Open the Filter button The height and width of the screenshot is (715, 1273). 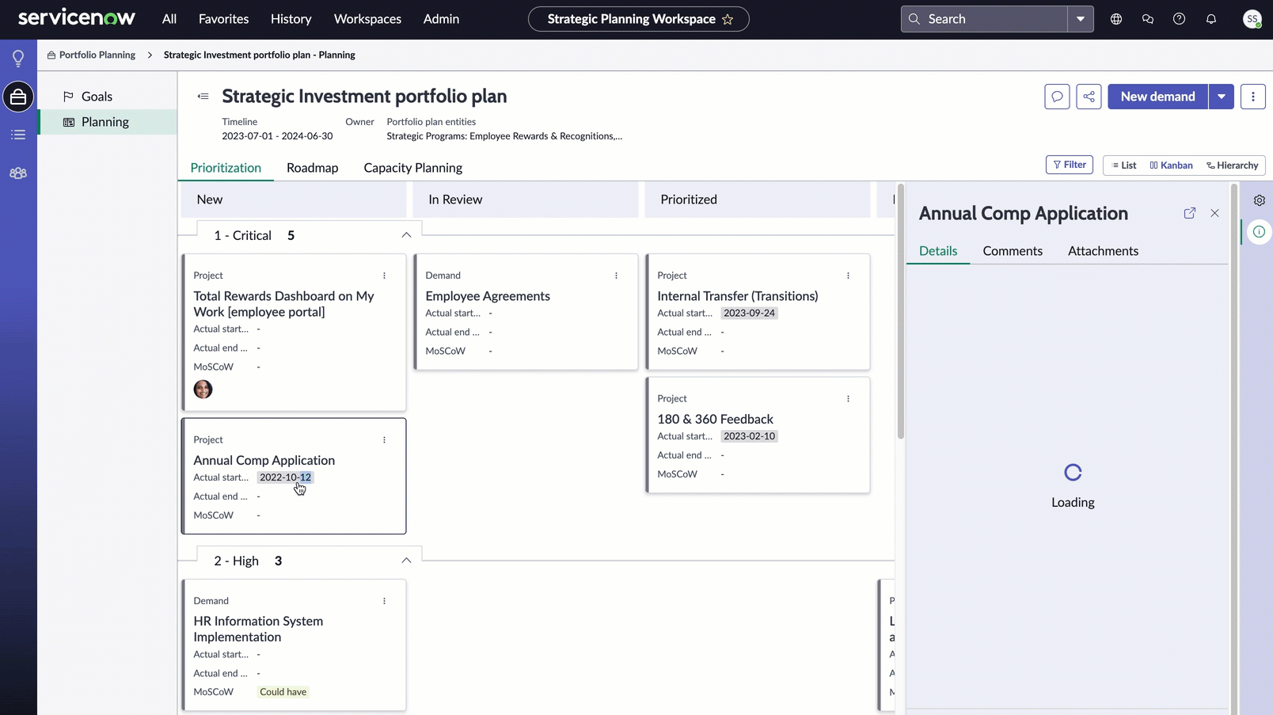pyautogui.click(x=1069, y=165)
